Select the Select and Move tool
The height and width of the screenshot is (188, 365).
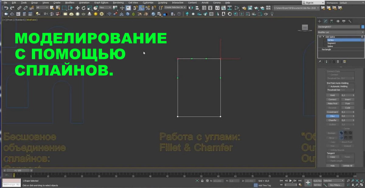(77, 8)
